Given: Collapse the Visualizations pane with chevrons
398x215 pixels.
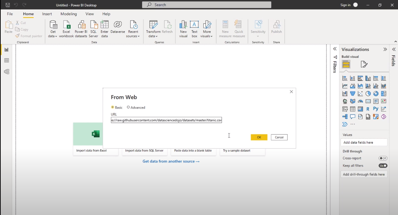Looking at the screenshot, I should [x=385, y=49].
